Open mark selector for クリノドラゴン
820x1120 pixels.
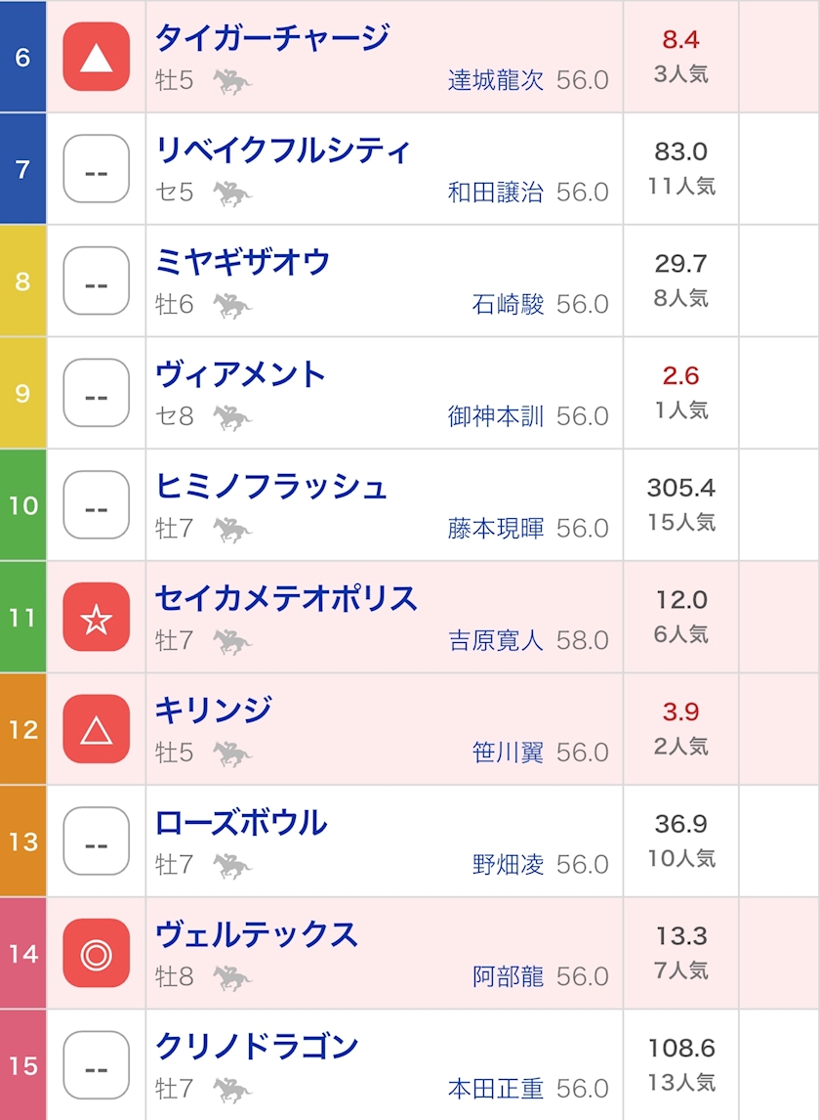point(97,1065)
